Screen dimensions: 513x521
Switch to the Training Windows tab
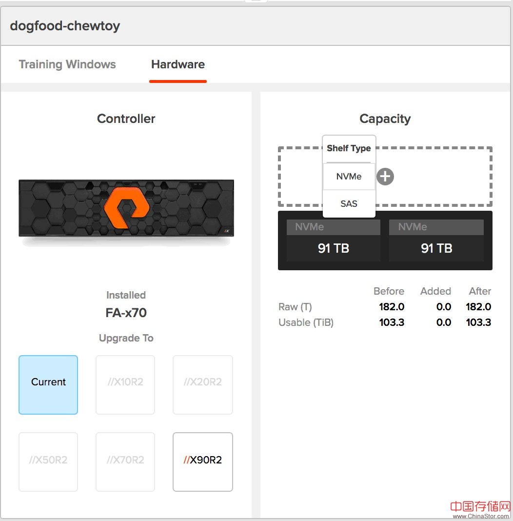pos(67,64)
